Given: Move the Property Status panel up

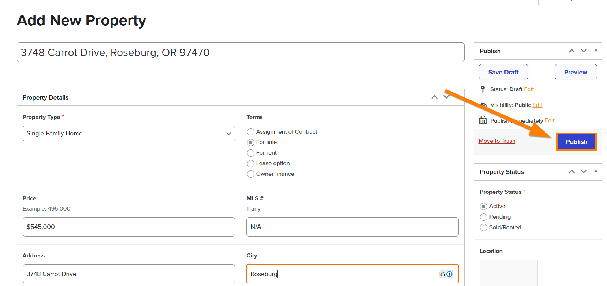Looking at the screenshot, I should click(x=571, y=172).
